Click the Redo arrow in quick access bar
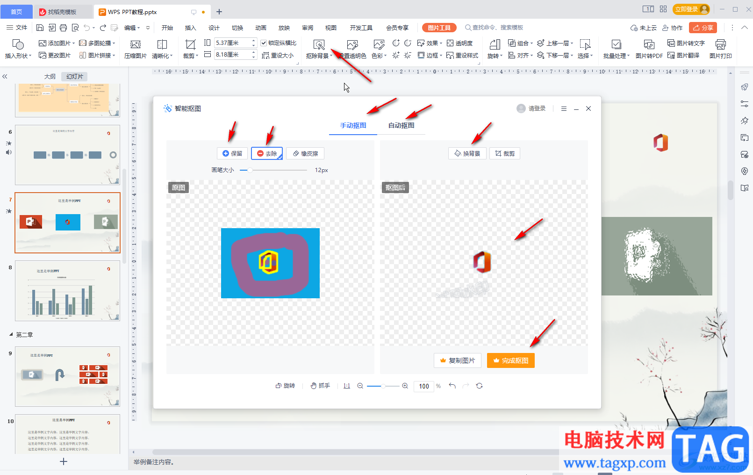The width and height of the screenshot is (753, 475). click(x=103, y=28)
